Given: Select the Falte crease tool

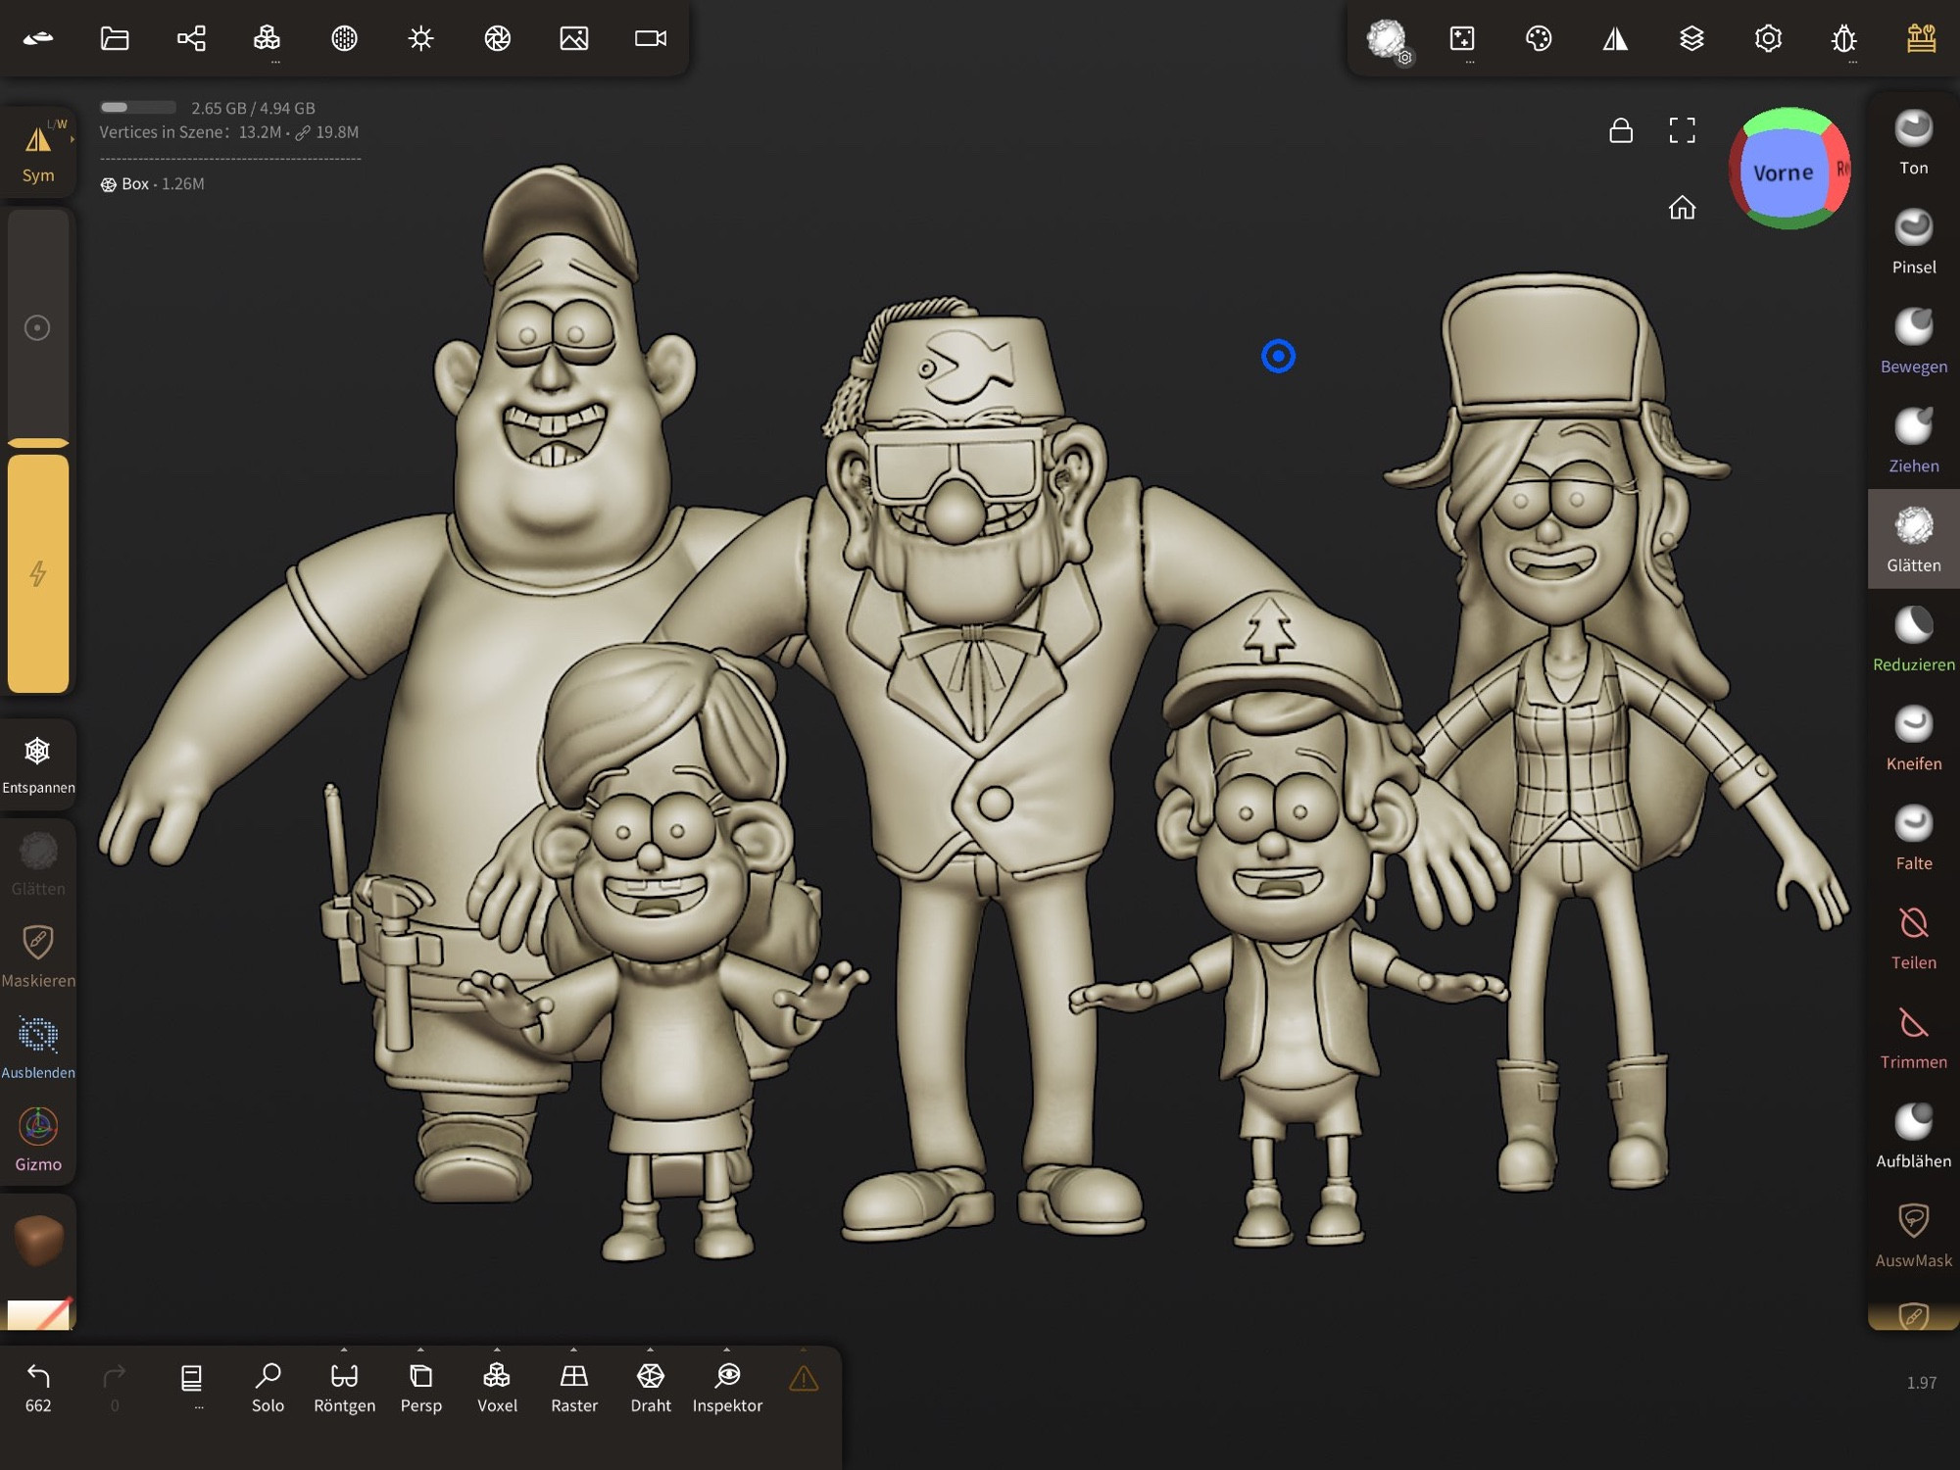Looking at the screenshot, I should (x=1914, y=839).
